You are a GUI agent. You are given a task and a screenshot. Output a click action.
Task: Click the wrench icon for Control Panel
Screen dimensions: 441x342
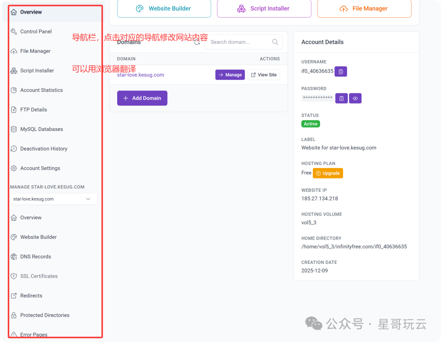coord(14,32)
